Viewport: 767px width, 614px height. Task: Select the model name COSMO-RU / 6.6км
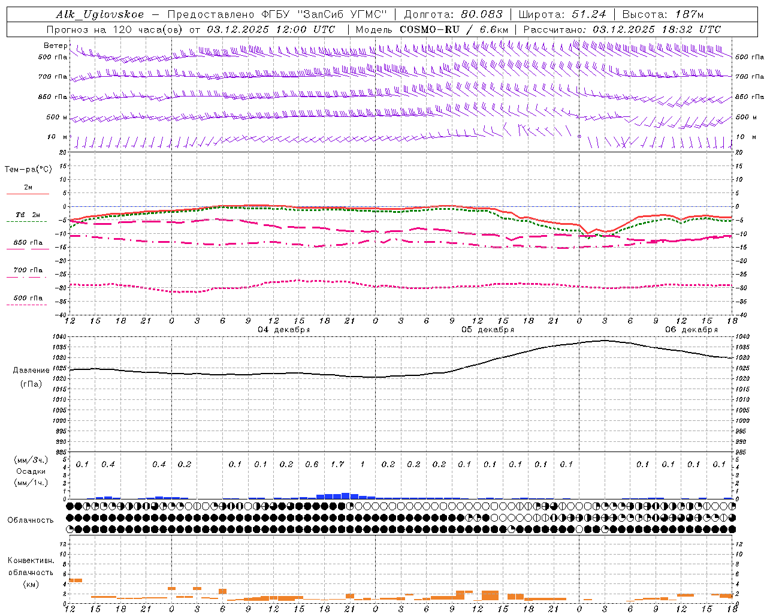point(454,29)
